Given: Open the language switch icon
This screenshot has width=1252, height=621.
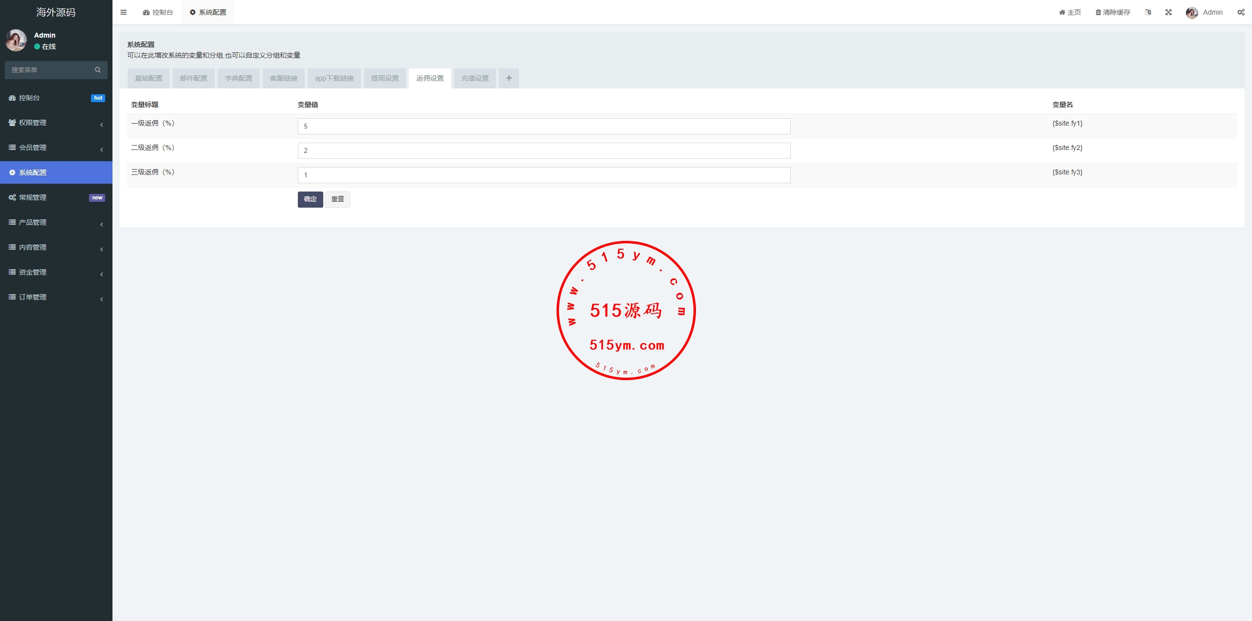Looking at the screenshot, I should [1148, 12].
